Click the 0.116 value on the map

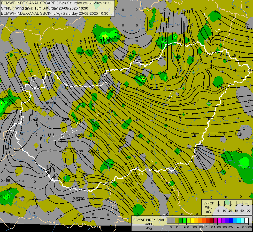point(20,197)
